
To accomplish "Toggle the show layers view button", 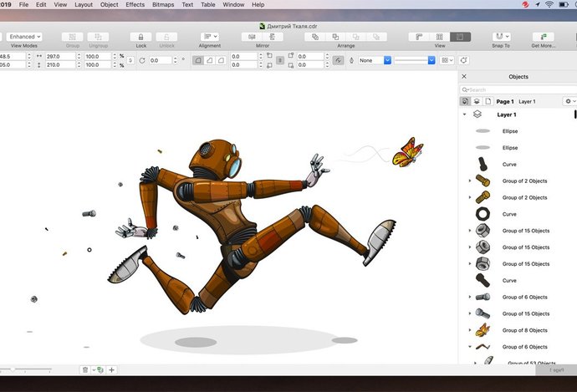I will pos(477,101).
